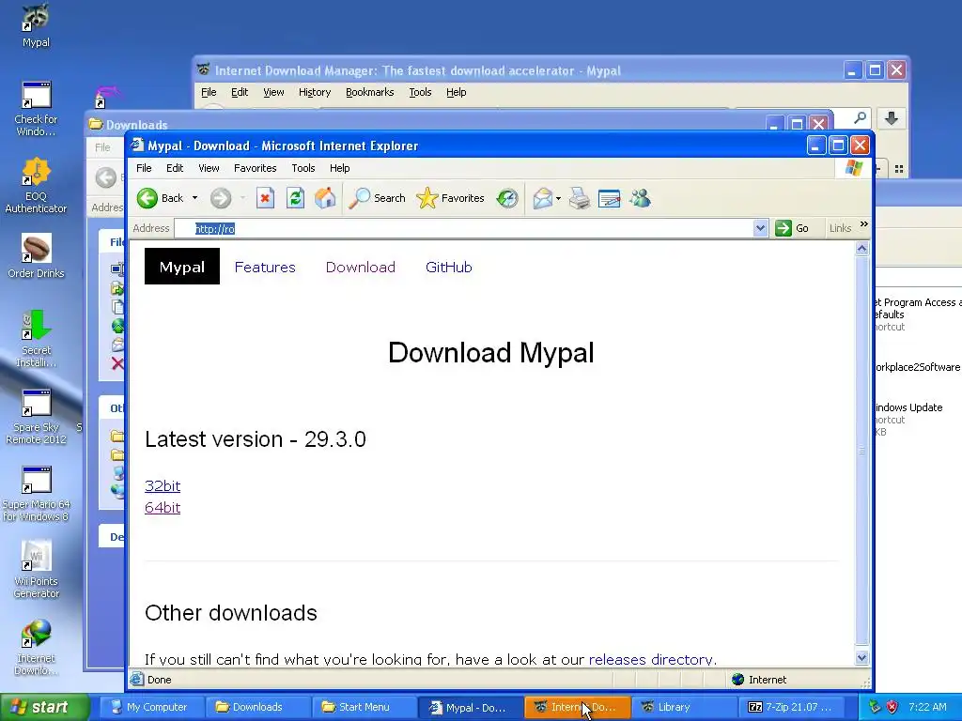Image resolution: width=962 pixels, height=721 pixels.
Task: Expand the Mail dropdown arrow
Action: point(558,198)
